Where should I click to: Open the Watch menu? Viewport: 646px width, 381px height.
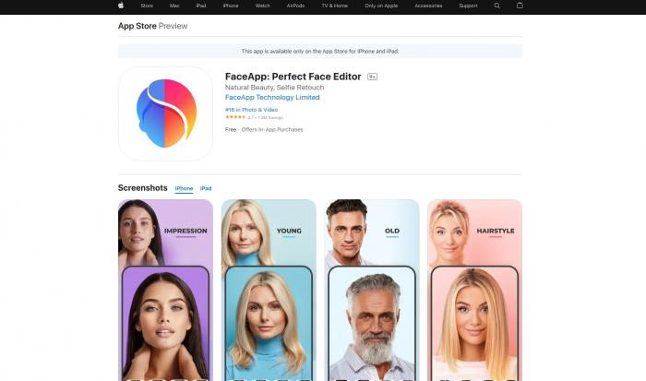pos(262,6)
